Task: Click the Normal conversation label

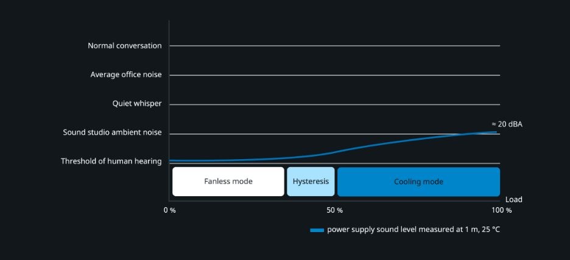Action: pos(125,46)
